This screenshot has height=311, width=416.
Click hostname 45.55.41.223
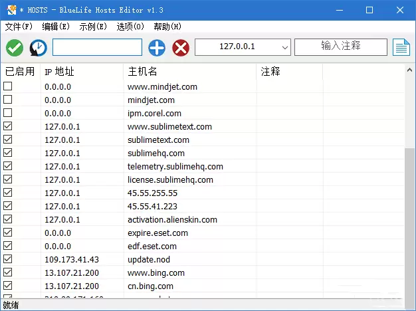[152, 206]
